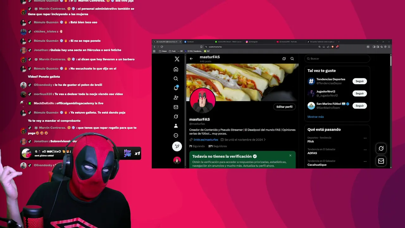This screenshot has height=228, width=405.
Task: Open account avatar at sidebar bottom
Action: (x=177, y=160)
